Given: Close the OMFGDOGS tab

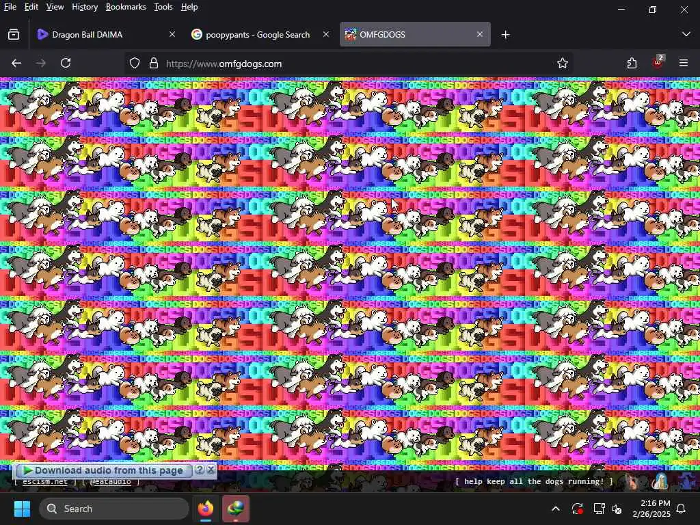Looking at the screenshot, I should (x=479, y=34).
